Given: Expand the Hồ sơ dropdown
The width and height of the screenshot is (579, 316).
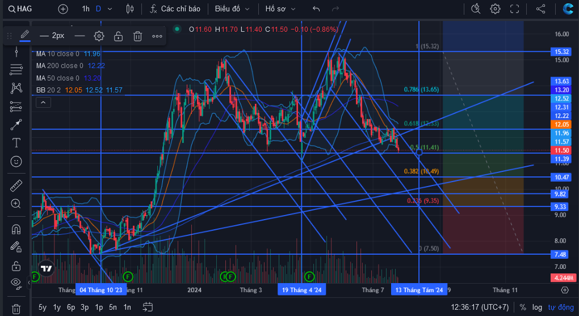Looking at the screenshot, I should 280,9.
